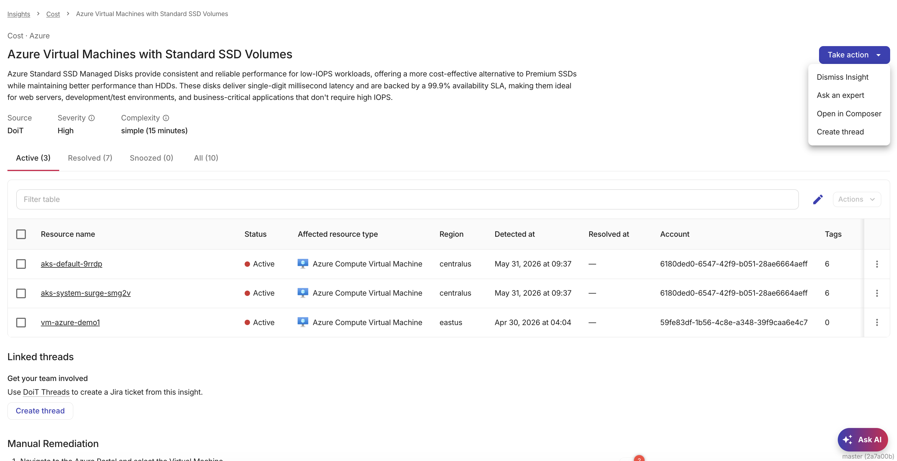Sort by Resolved at column header
The height and width of the screenshot is (461, 897).
(x=609, y=234)
